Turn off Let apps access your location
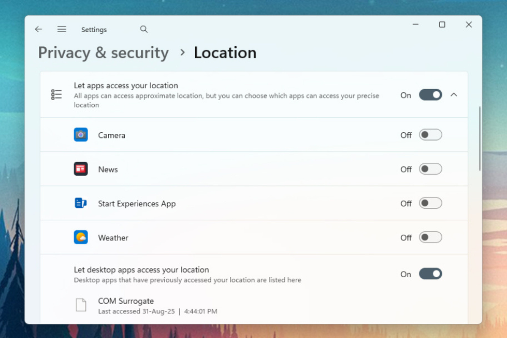This screenshot has width=507, height=338. click(x=430, y=95)
